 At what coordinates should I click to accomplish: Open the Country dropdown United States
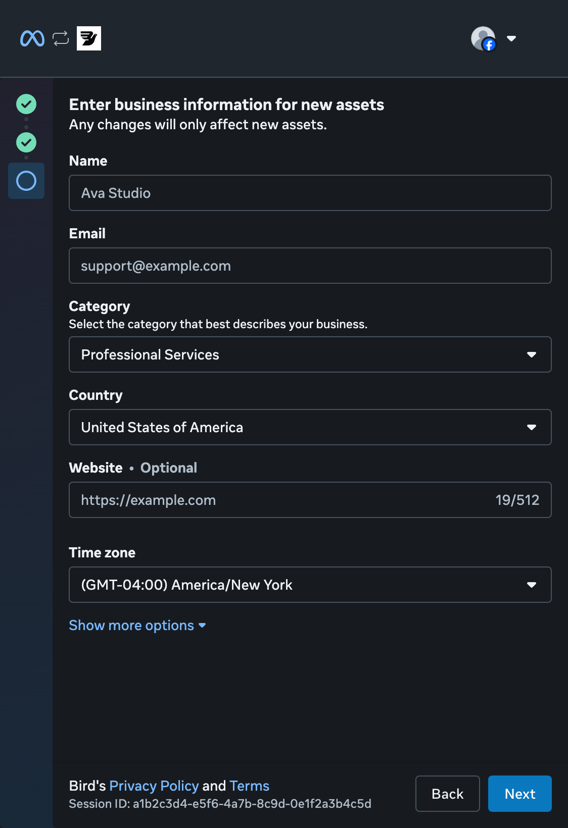click(310, 427)
